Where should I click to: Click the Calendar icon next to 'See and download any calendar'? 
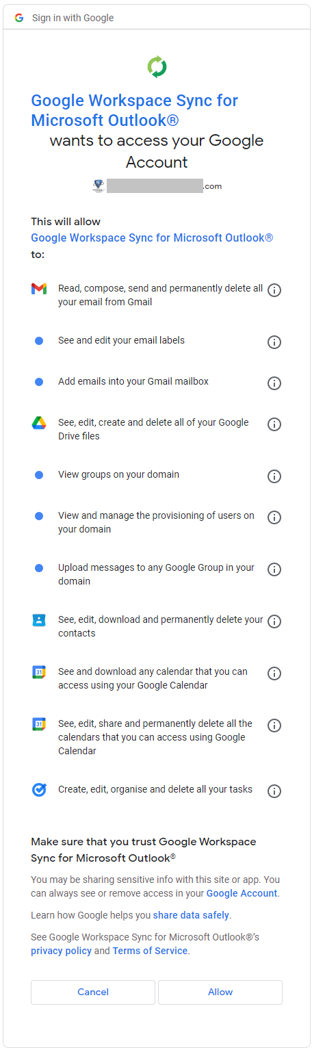click(39, 672)
